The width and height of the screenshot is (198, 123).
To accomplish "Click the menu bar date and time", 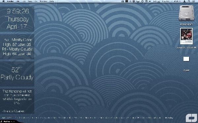I will 172,1.
